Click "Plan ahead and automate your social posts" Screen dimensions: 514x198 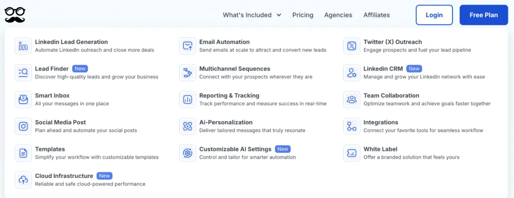pos(86,131)
